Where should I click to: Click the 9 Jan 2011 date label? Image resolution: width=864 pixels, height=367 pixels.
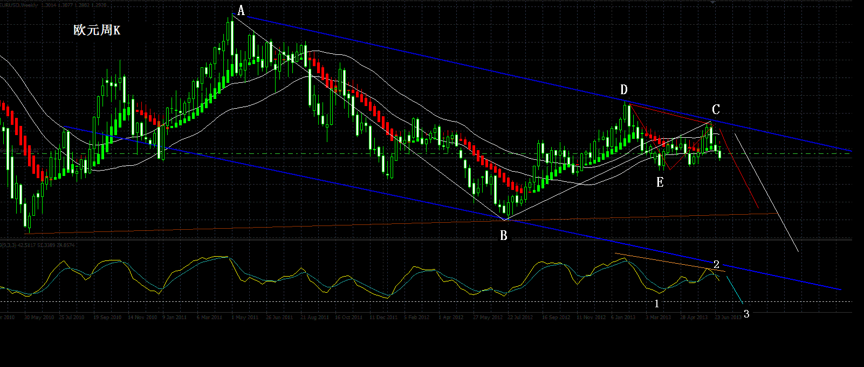pos(174,317)
